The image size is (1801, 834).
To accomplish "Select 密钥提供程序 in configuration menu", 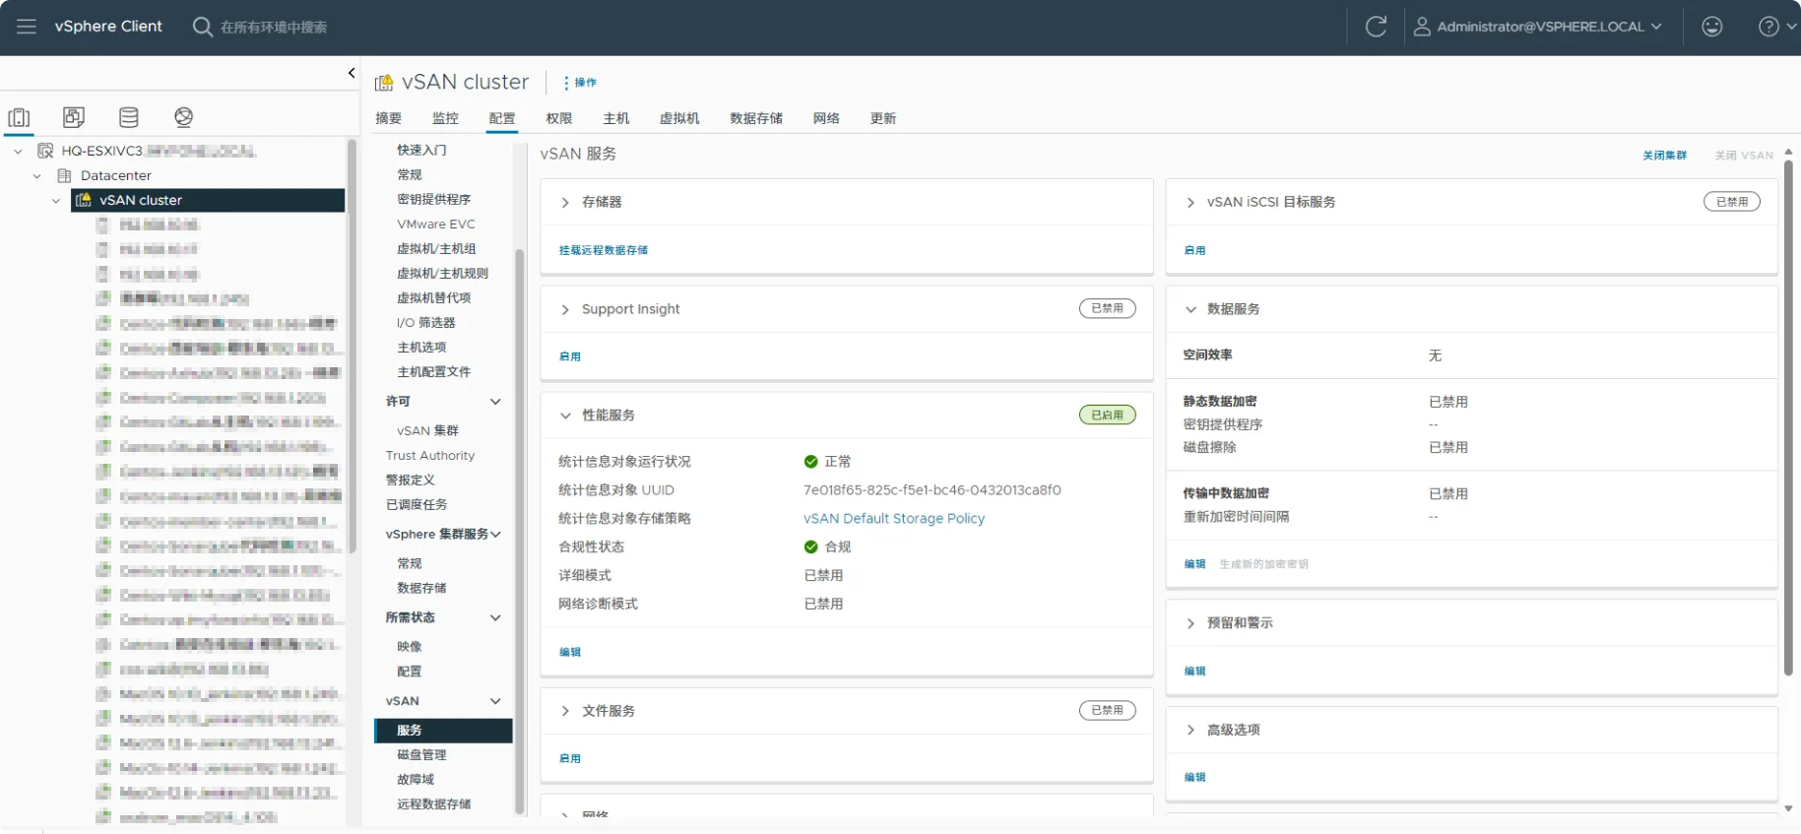I will click(x=433, y=199).
